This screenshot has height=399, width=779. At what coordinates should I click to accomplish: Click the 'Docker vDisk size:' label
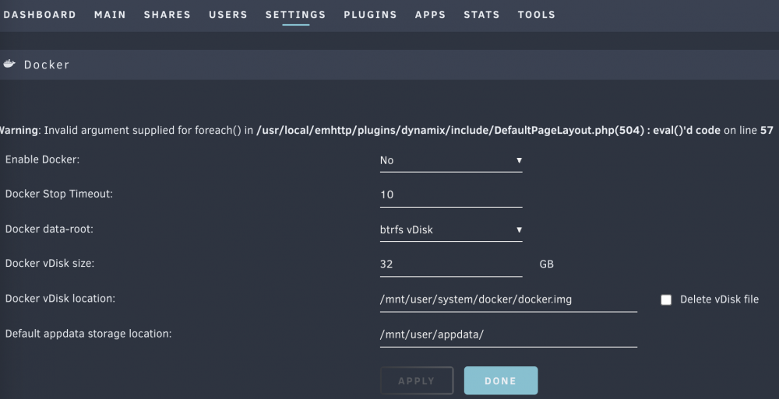pos(50,264)
